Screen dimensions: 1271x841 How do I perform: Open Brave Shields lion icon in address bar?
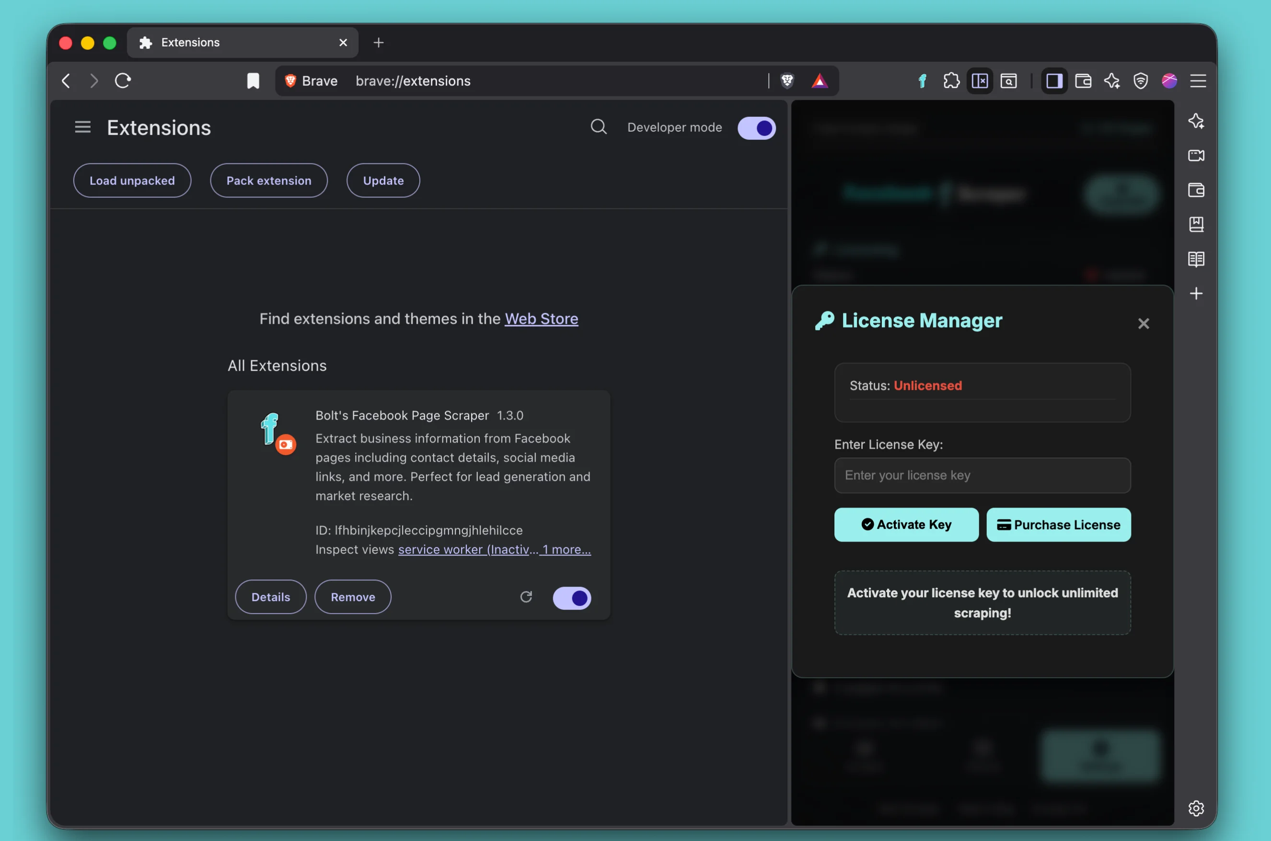click(787, 81)
